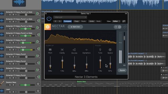Toggle the plugin link chain icon

[124, 21]
